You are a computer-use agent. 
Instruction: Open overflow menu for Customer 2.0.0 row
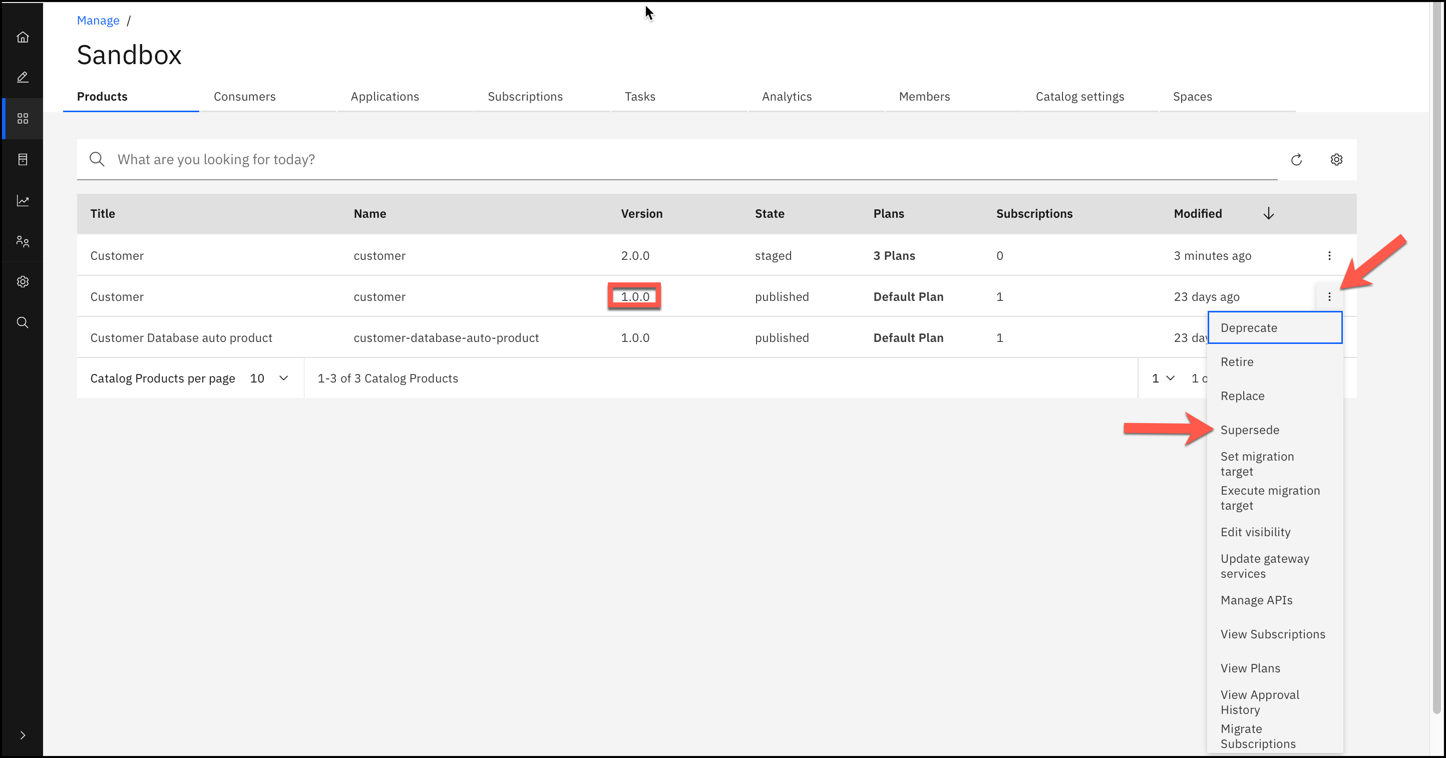point(1329,256)
